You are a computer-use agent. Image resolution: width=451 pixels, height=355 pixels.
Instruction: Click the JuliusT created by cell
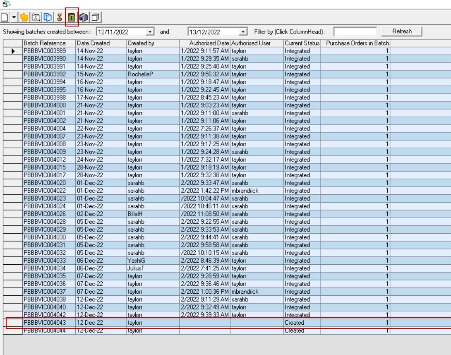point(153,268)
